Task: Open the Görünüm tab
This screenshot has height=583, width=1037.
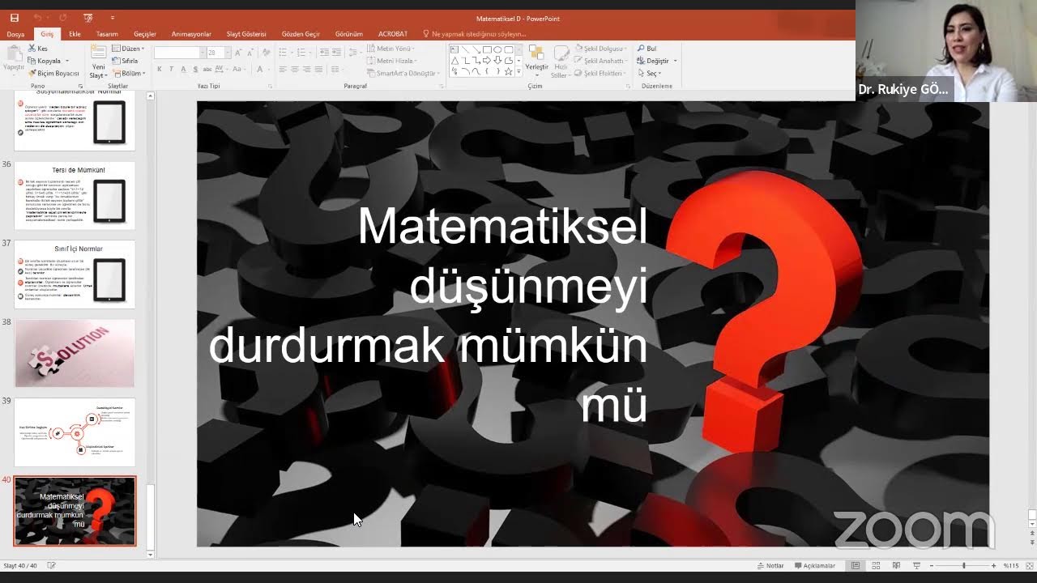Action: 349,34
